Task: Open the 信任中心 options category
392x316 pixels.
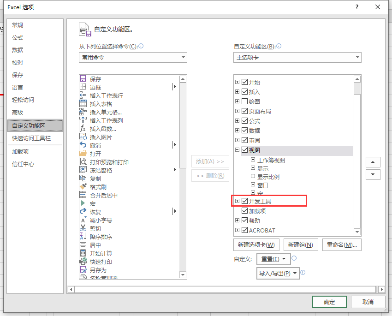Action: click(23, 164)
